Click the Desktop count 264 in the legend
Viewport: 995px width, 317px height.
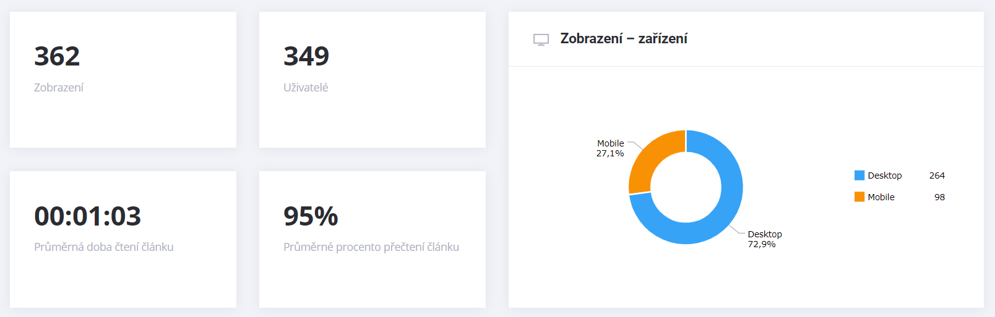point(937,175)
